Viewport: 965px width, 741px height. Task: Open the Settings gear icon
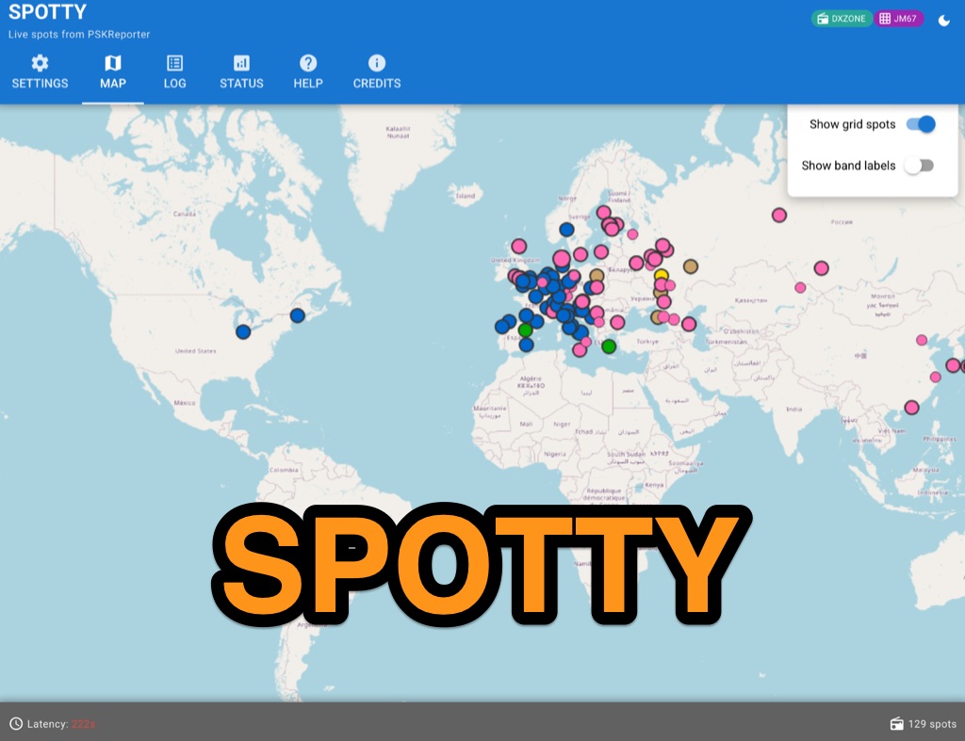coord(40,63)
